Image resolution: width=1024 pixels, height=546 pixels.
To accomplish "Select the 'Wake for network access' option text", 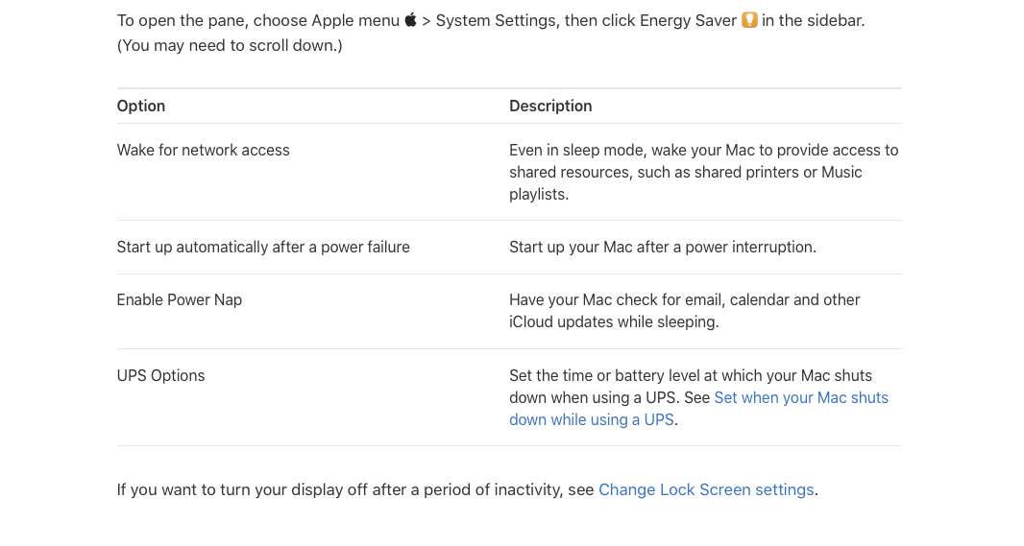I will tap(203, 151).
